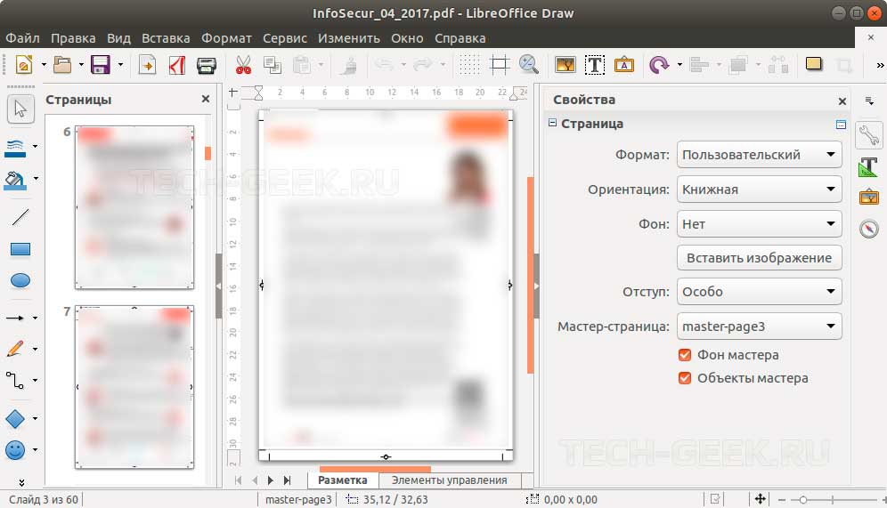Uncheck the Объекты мастера checkbox
The width and height of the screenshot is (887, 508).
coord(685,378)
